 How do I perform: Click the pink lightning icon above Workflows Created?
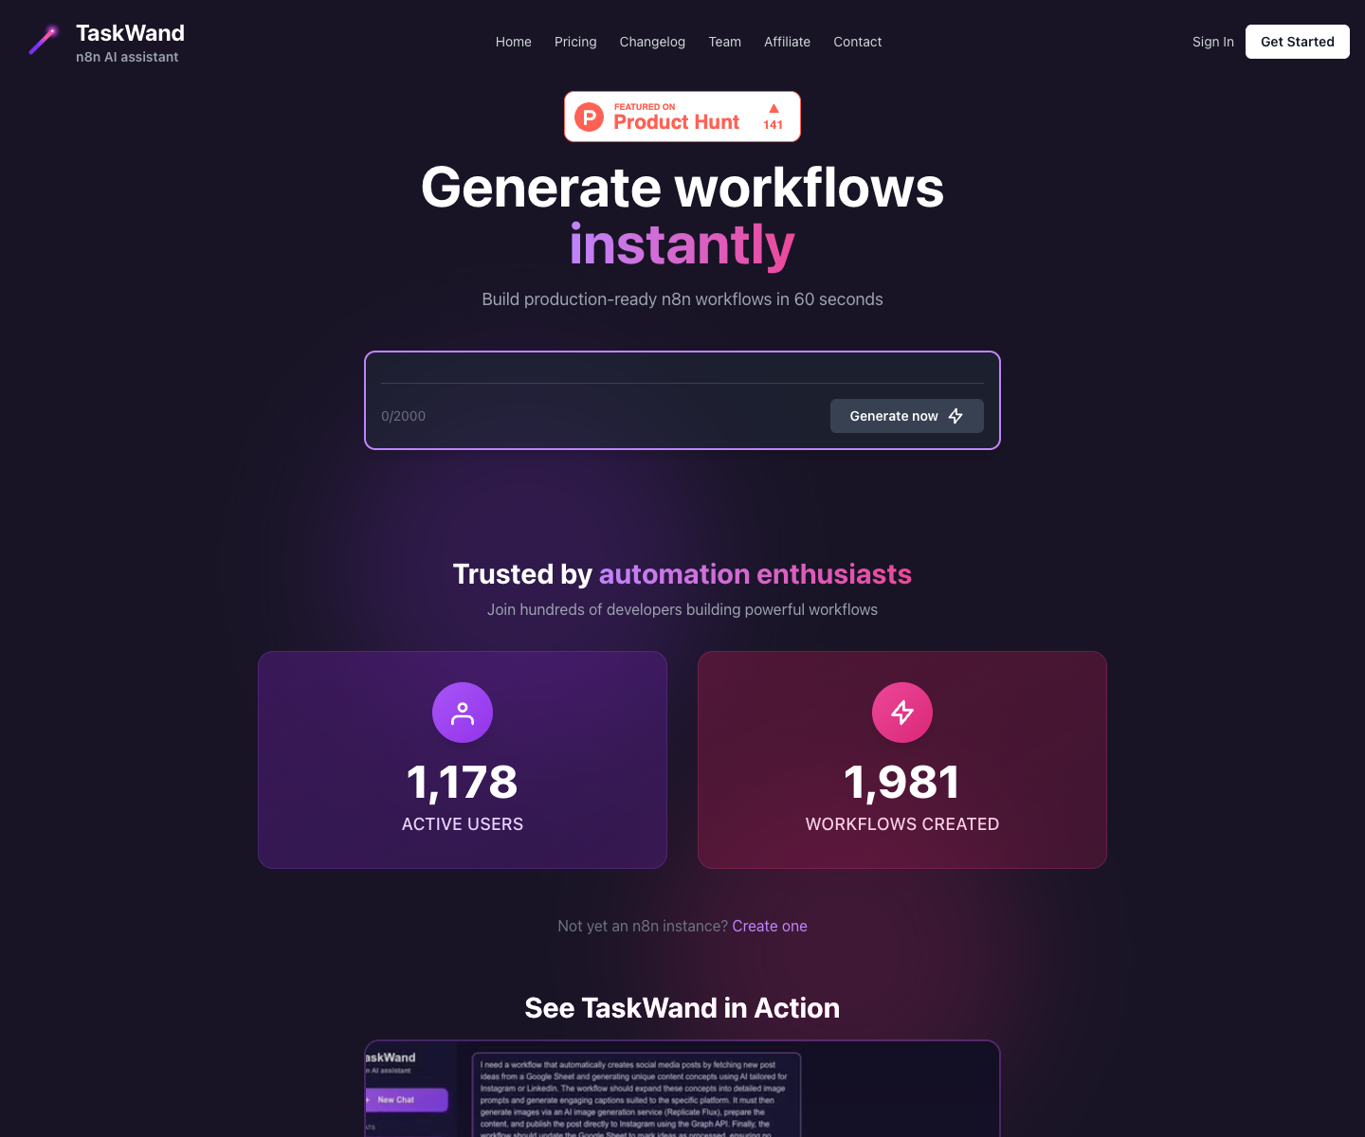click(x=902, y=713)
